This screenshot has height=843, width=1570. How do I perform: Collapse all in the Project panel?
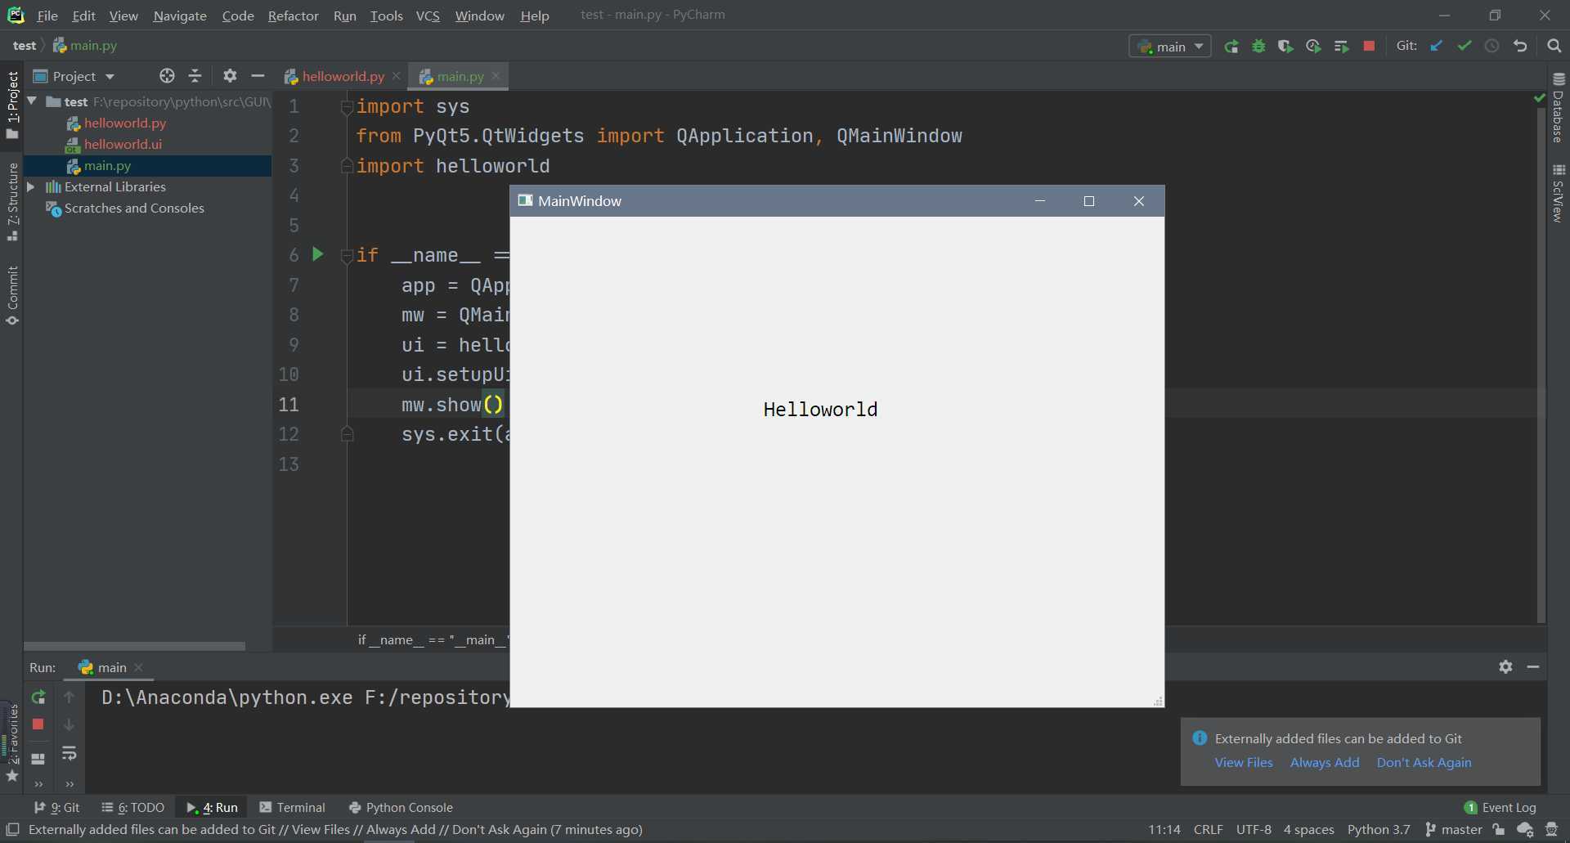tap(195, 76)
